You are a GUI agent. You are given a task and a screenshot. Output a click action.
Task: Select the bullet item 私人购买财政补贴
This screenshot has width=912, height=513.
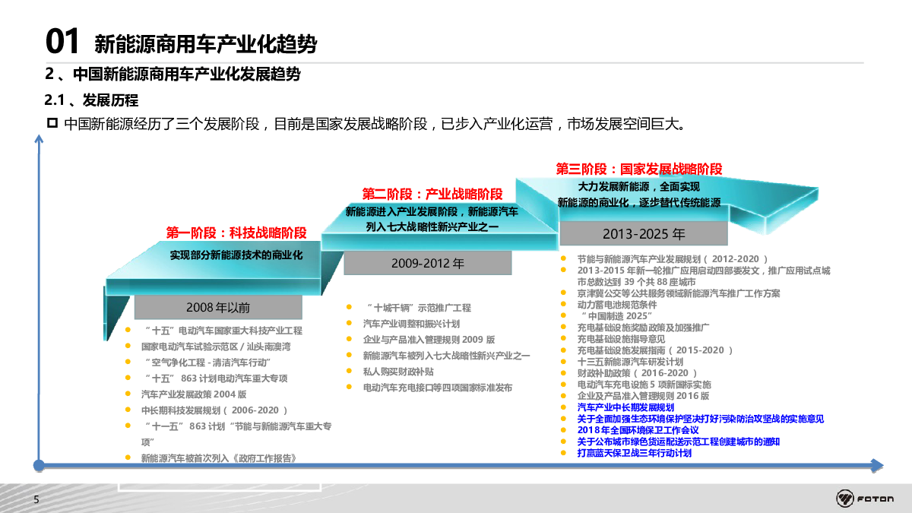[x=398, y=372]
